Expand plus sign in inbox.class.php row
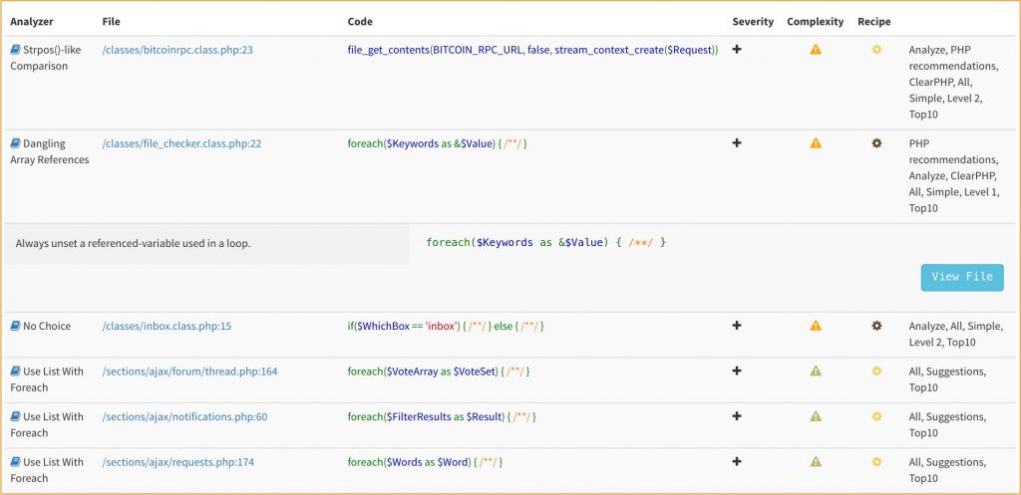The image size is (1021, 495). pyautogui.click(x=737, y=326)
